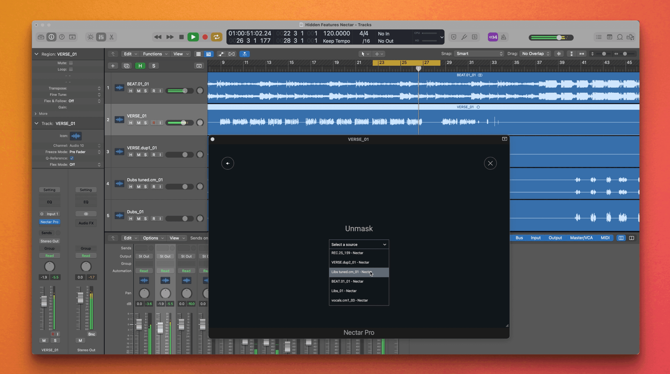Click the Audio FX slot on Stereo Out
This screenshot has height=374, width=670.
coord(86,223)
